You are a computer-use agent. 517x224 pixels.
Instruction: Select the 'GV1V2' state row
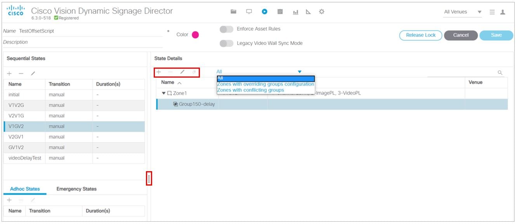[x=74, y=148]
